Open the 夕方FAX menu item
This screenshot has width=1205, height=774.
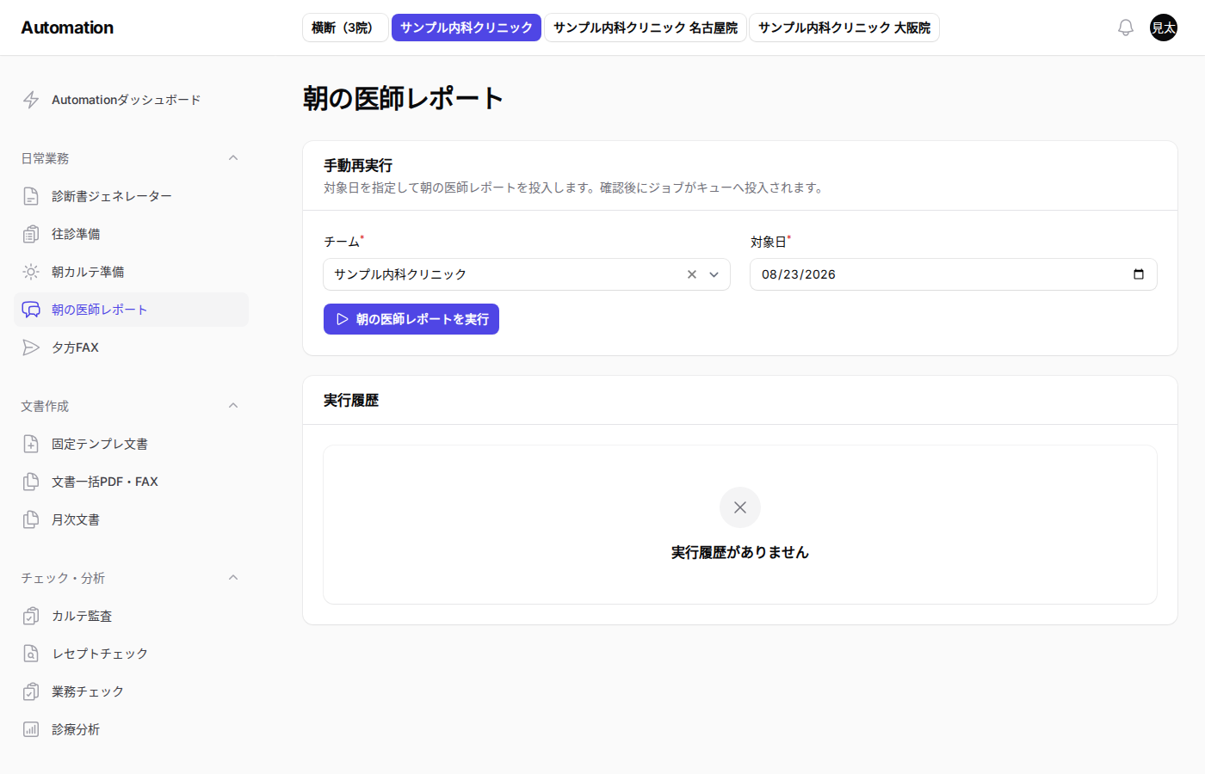click(131, 347)
